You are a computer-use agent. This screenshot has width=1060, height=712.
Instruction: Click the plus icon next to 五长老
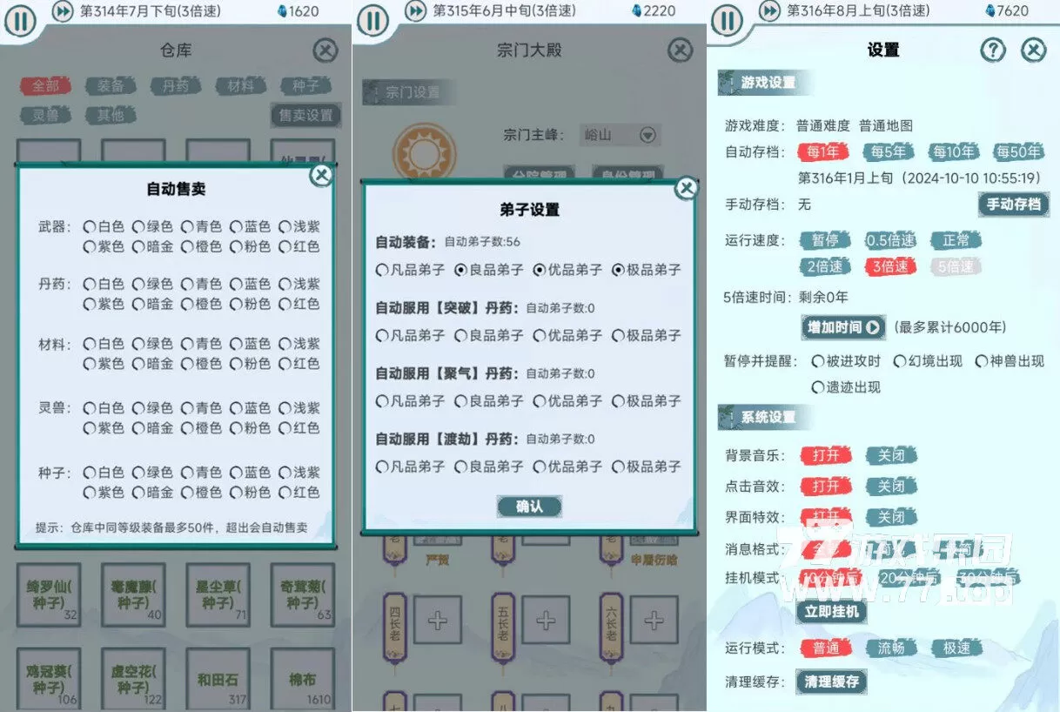[546, 620]
